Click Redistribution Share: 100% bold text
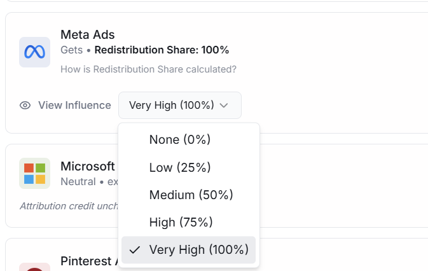Viewport: 428px width, 271px height. tap(162, 50)
